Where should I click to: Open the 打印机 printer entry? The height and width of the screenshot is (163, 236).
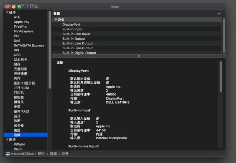point(19,92)
